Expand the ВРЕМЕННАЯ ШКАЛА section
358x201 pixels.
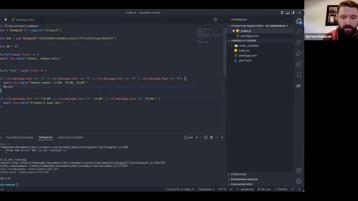[x=243, y=179]
